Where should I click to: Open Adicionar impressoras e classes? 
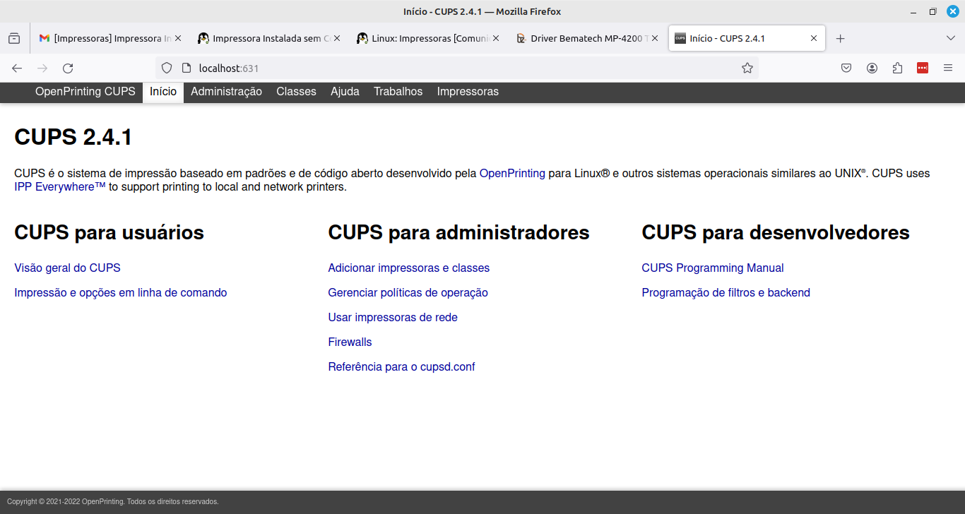pyautogui.click(x=409, y=268)
